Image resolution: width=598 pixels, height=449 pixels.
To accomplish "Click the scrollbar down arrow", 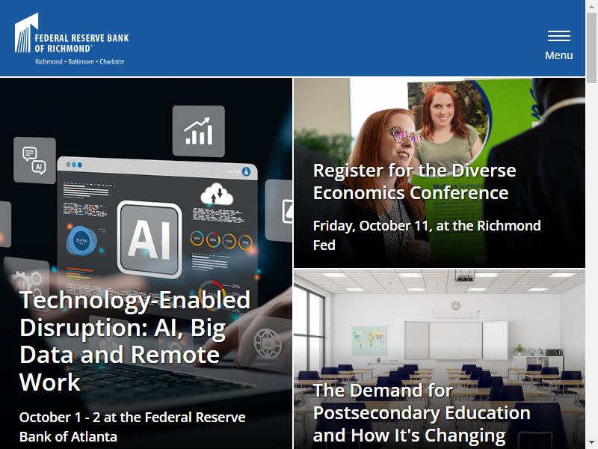I will click(591, 444).
